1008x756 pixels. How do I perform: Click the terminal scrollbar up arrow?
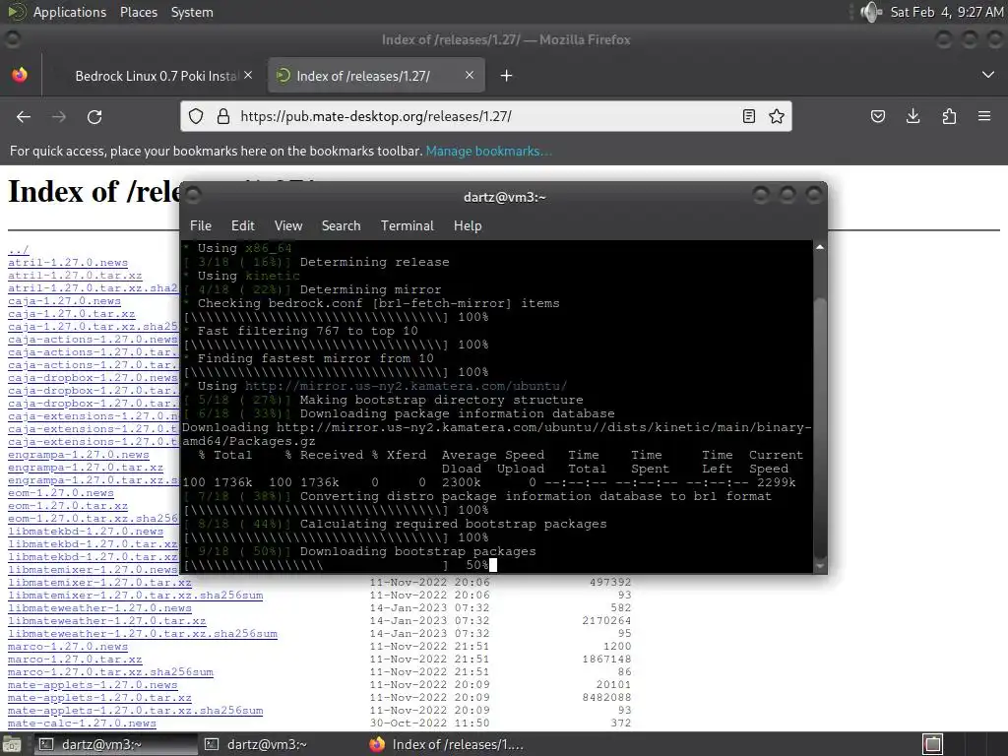coord(820,247)
